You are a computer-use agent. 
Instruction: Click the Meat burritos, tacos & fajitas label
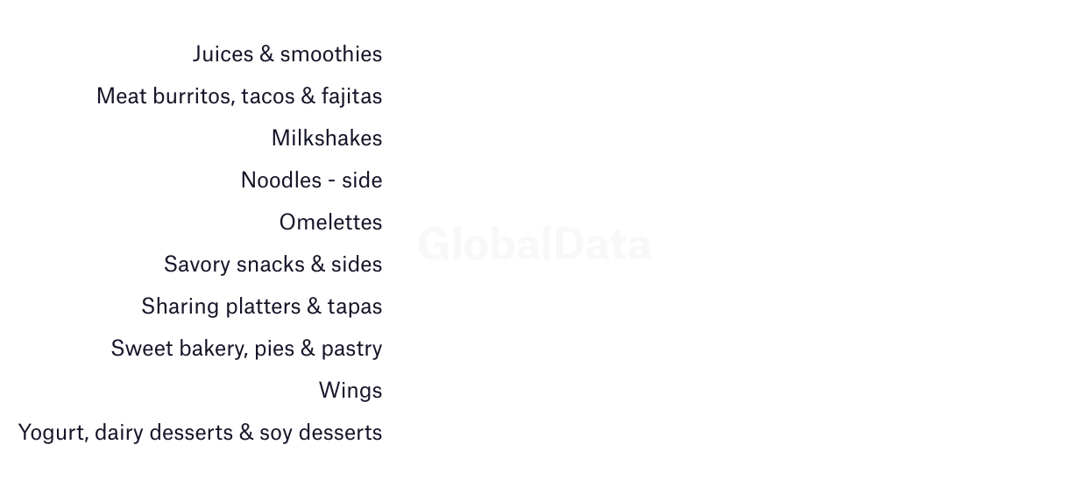point(239,96)
